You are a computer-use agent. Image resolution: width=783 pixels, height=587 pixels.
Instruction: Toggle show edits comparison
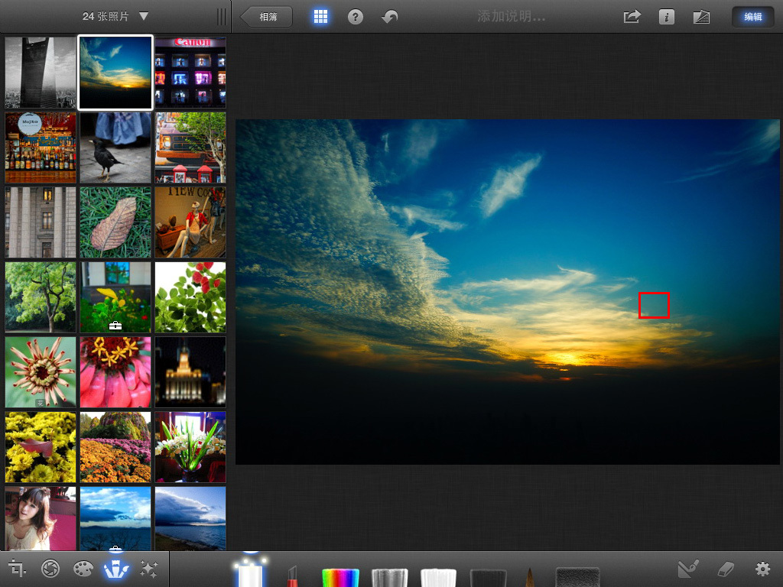coord(700,16)
